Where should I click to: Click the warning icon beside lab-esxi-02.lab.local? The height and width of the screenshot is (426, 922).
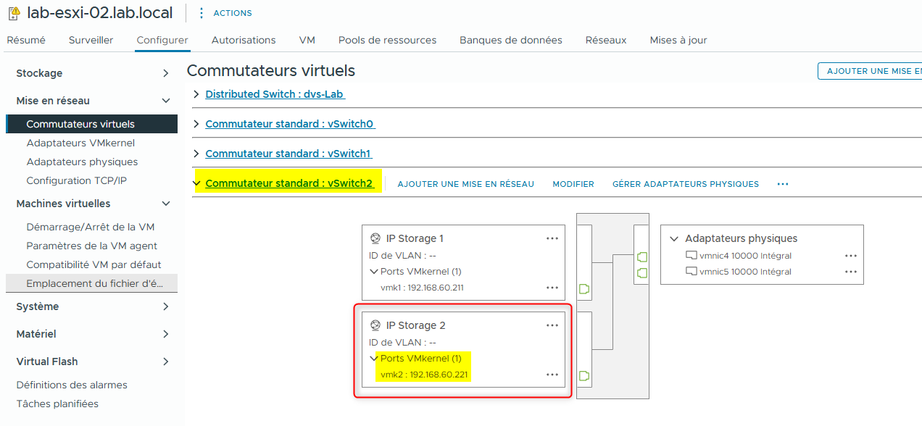tap(12, 12)
